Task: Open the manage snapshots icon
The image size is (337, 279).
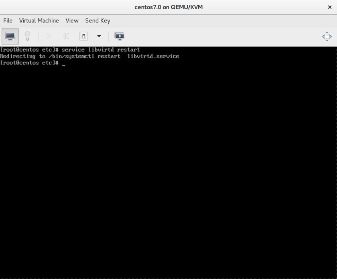Action: coord(119,36)
